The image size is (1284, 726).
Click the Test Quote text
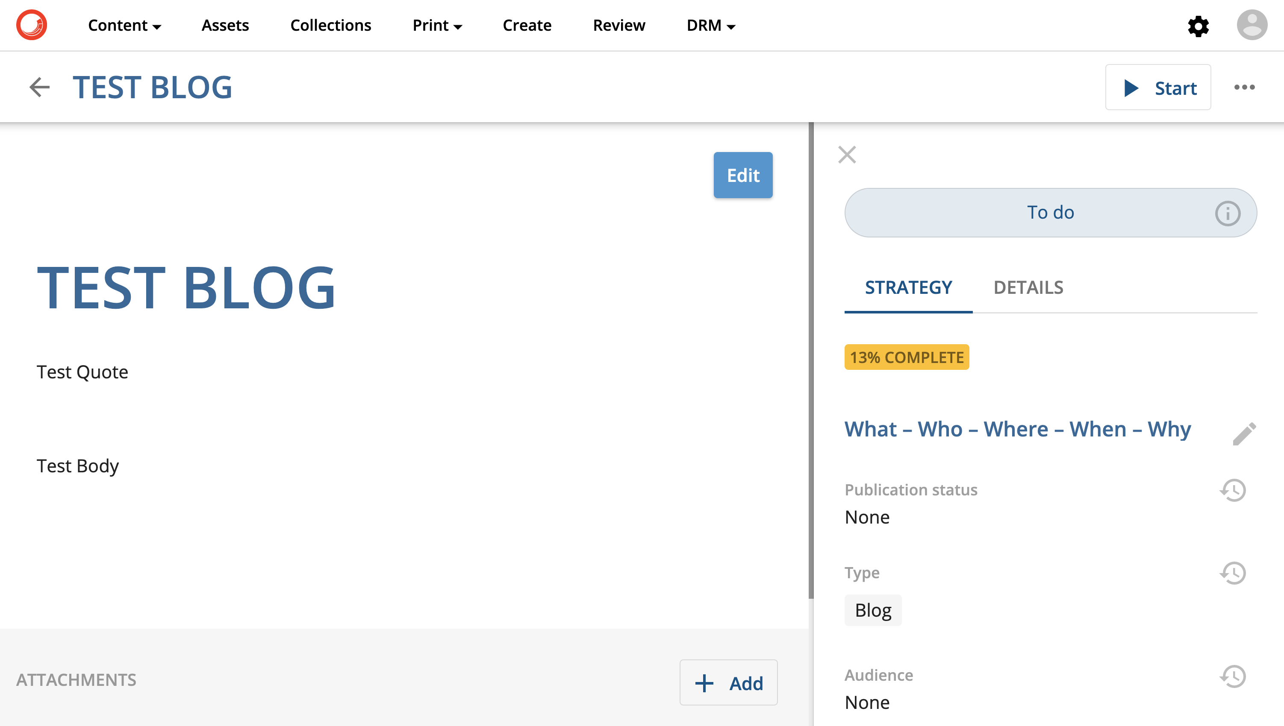coord(82,372)
